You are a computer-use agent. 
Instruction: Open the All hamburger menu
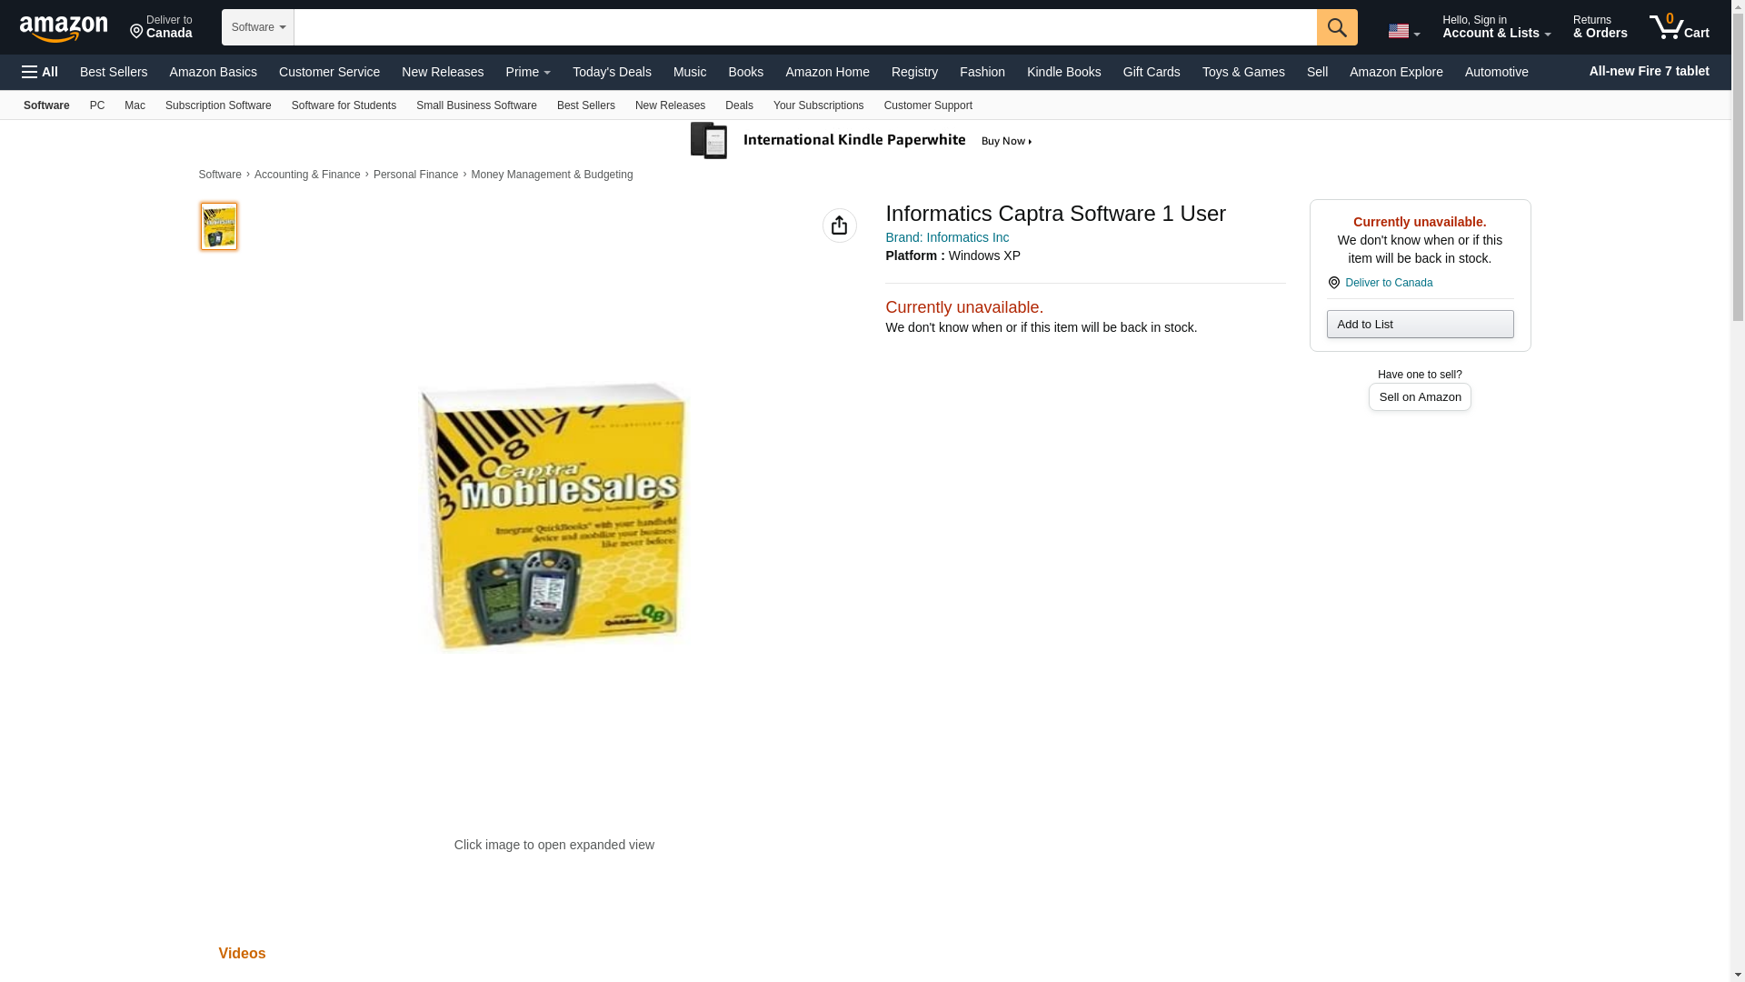pos(40,72)
